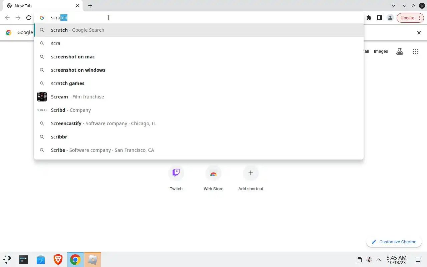Click Customize Chrome button
The width and height of the screenshot is (427, 267).
394,242
